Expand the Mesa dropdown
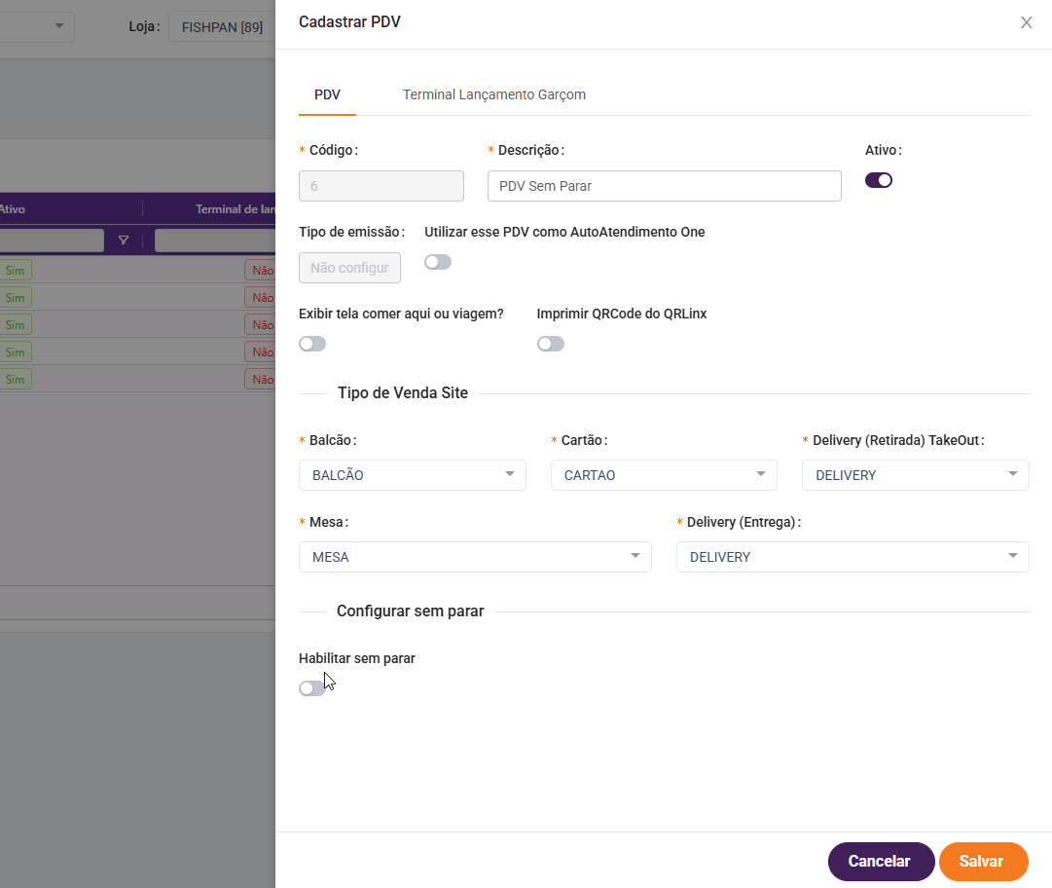This screenshot has height=888, width=1052. [x=475, y=557]
